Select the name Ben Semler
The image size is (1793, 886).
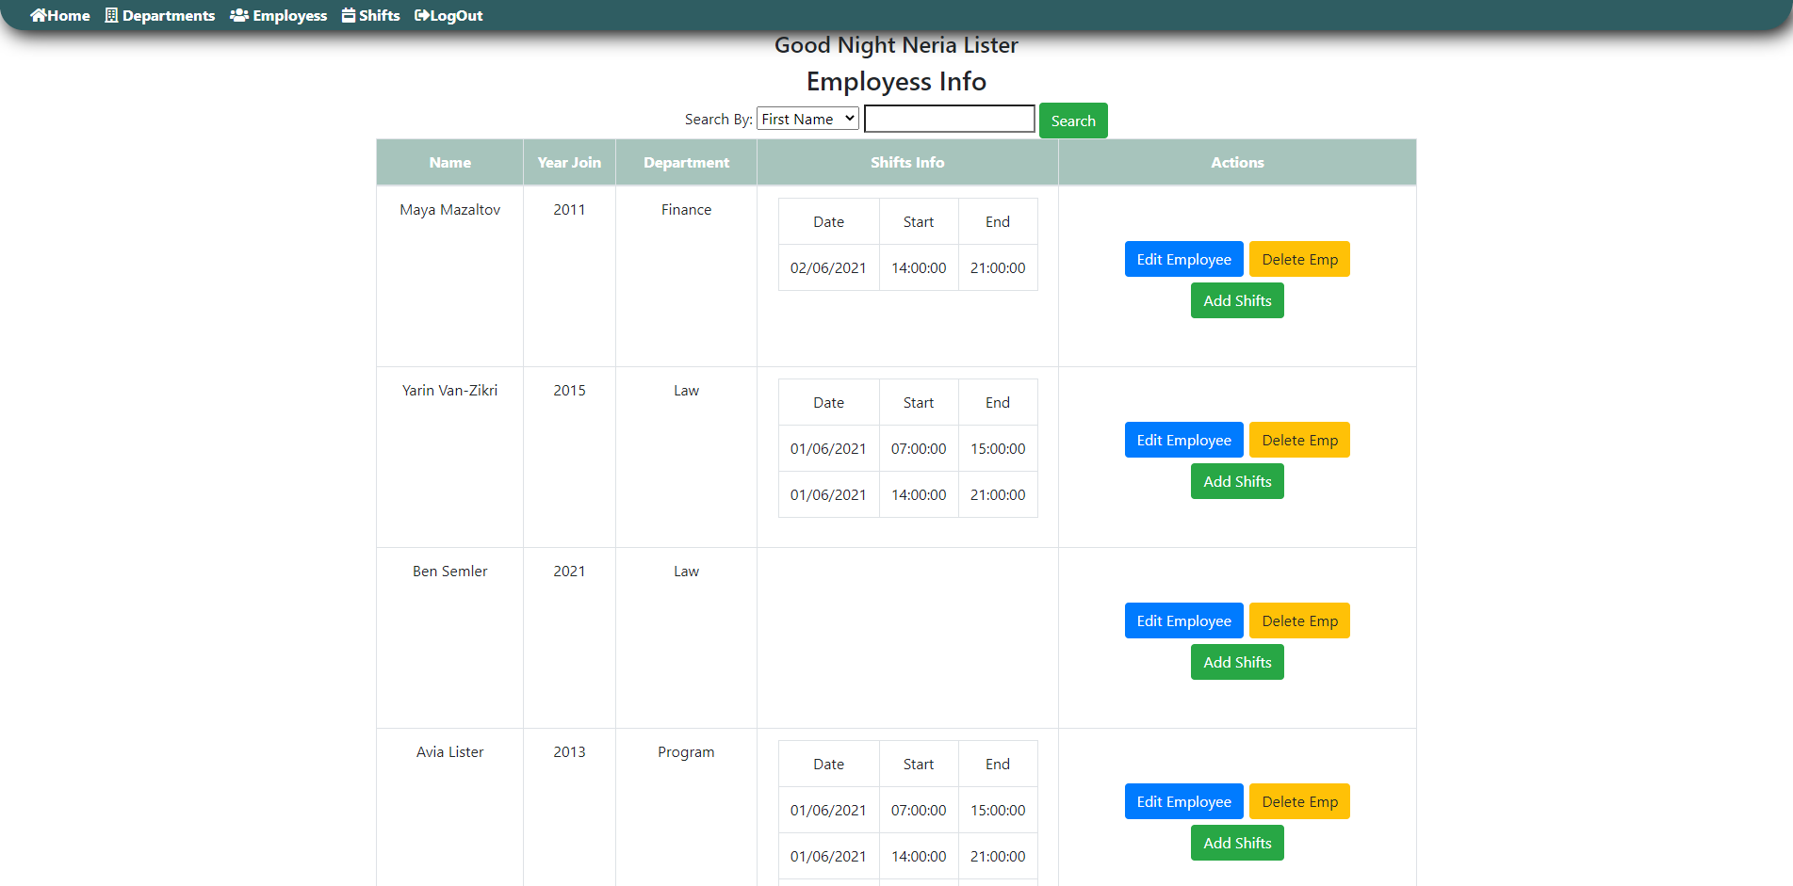point(450,571)
